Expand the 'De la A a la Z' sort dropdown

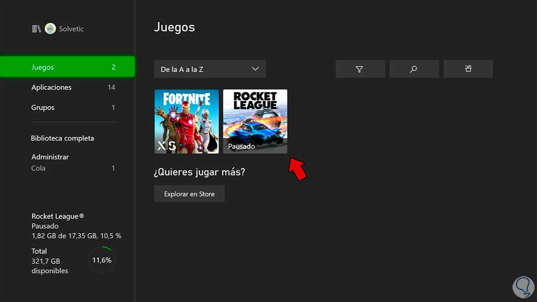tap(210, 69)
